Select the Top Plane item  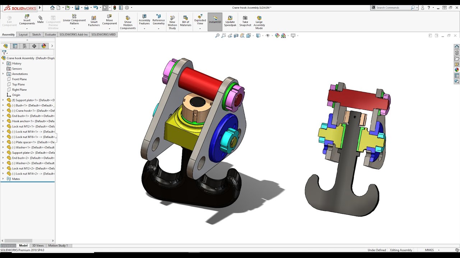(18, 85)
